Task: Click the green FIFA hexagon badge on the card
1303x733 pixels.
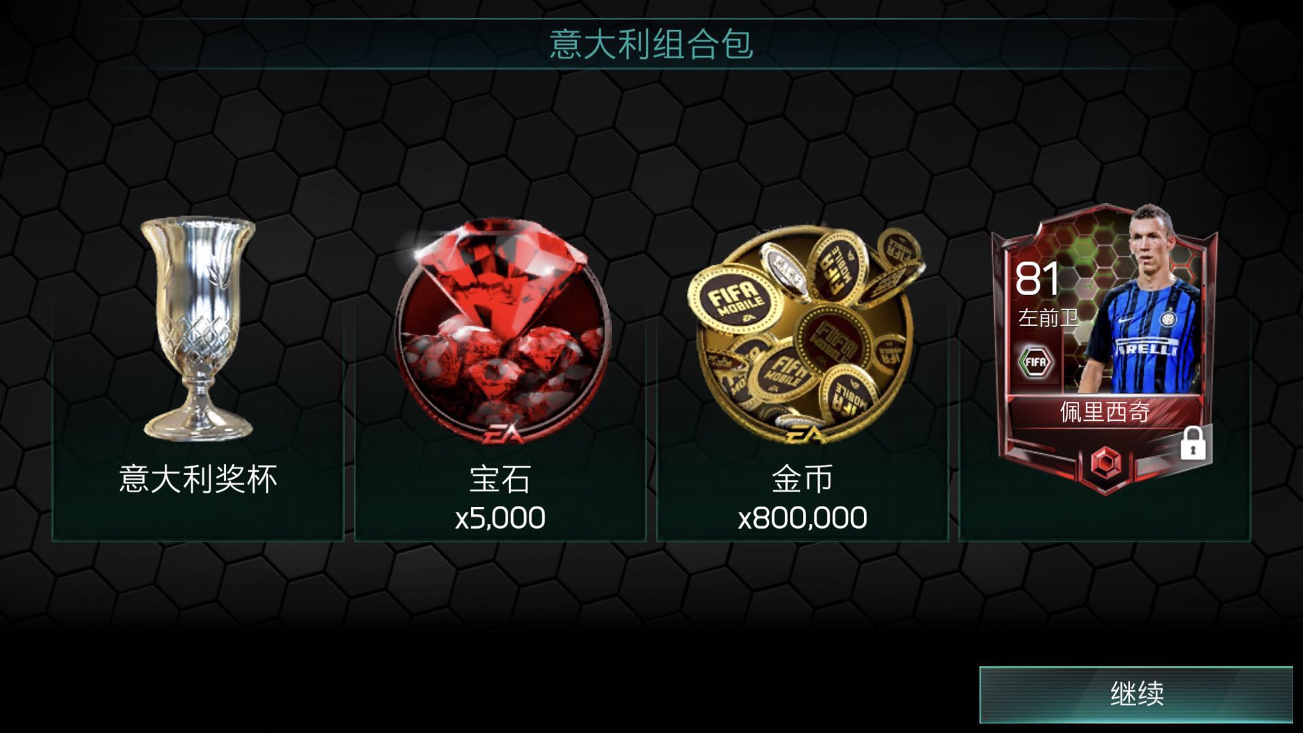Action: point(1035,362)
